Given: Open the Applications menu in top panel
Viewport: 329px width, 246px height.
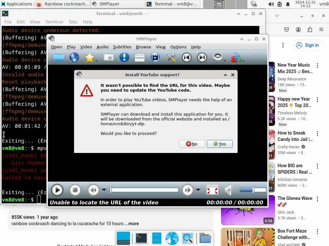Looking at the screenshot, I should pos(17,4).
